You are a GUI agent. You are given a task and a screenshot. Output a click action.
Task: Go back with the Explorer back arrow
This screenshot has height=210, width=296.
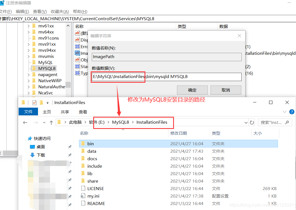[25, 123]
